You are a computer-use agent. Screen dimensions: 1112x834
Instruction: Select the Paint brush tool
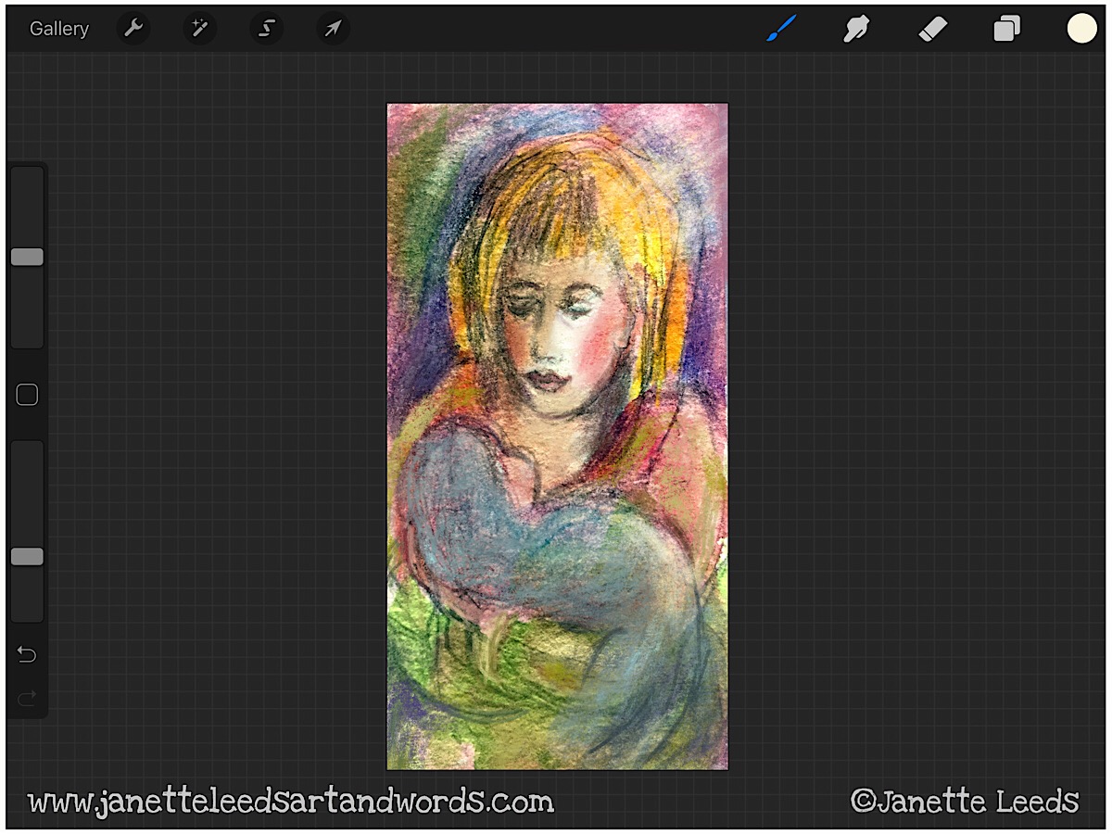pyautogui.click(x=781, y=29)
